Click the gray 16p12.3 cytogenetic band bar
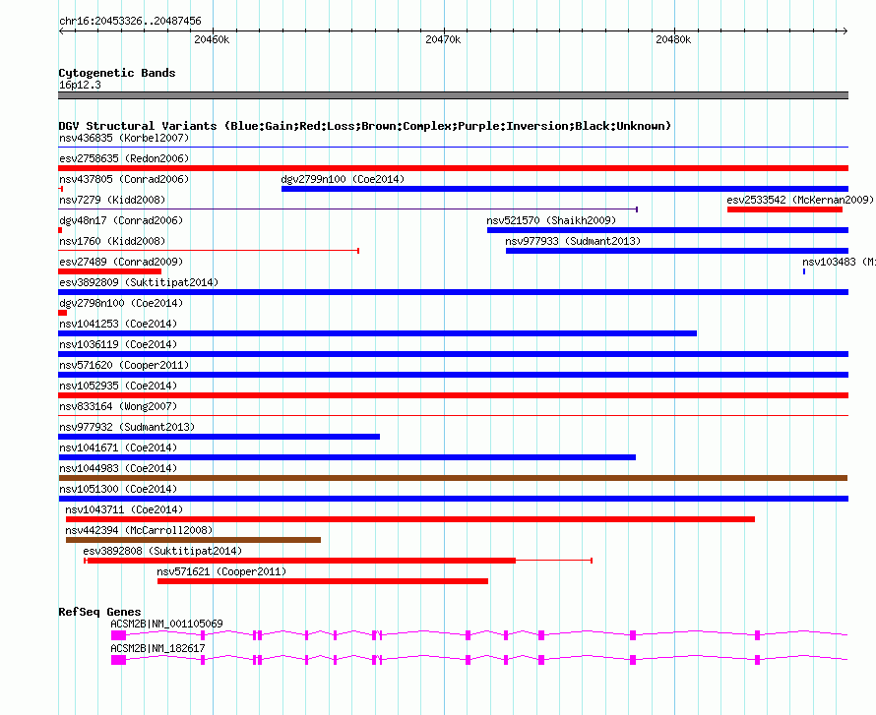The height and width of the screenshot is (715, 876). pos(453,95)
